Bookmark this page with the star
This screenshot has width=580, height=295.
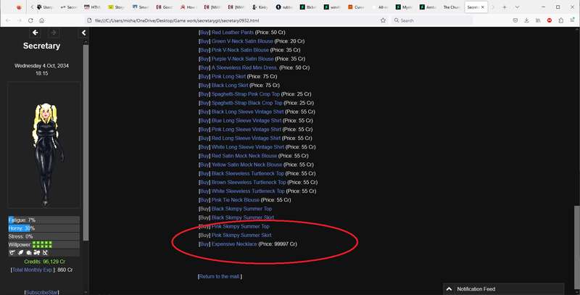[x=384, y=21]
